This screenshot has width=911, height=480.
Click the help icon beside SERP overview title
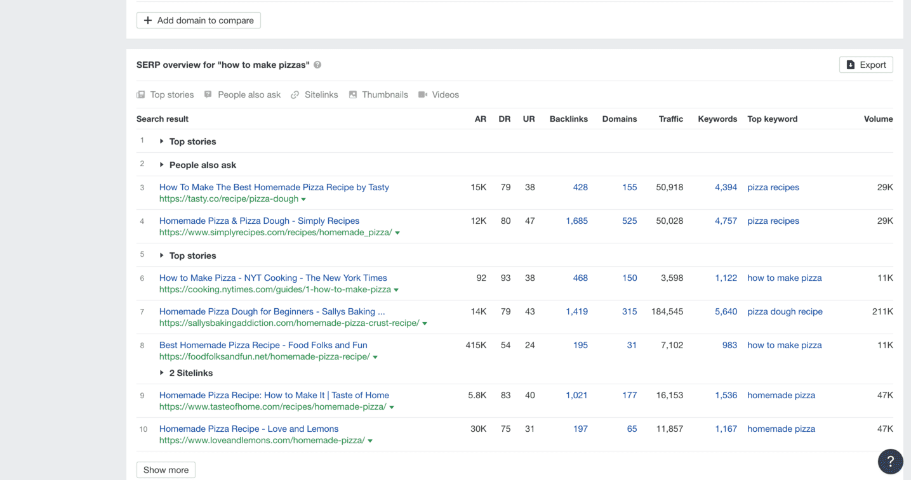click(x=317, y=65)
